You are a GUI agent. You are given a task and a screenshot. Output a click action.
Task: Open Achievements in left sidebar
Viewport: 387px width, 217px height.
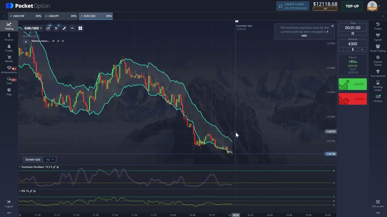point(9,70)
